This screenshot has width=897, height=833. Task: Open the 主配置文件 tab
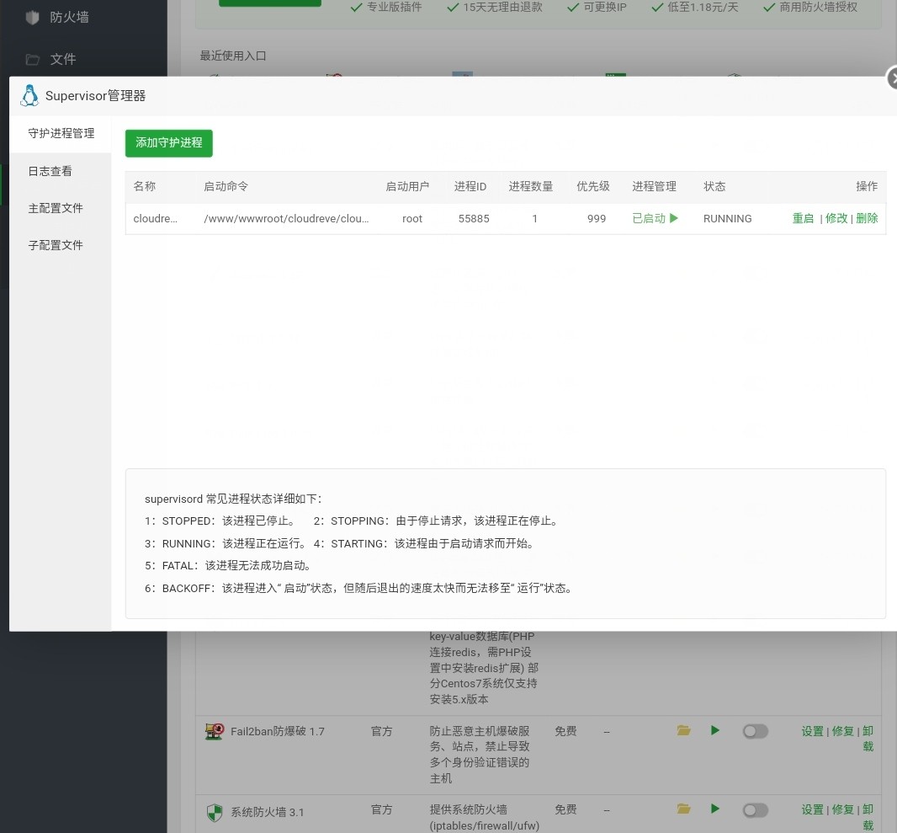click(55, 207)
